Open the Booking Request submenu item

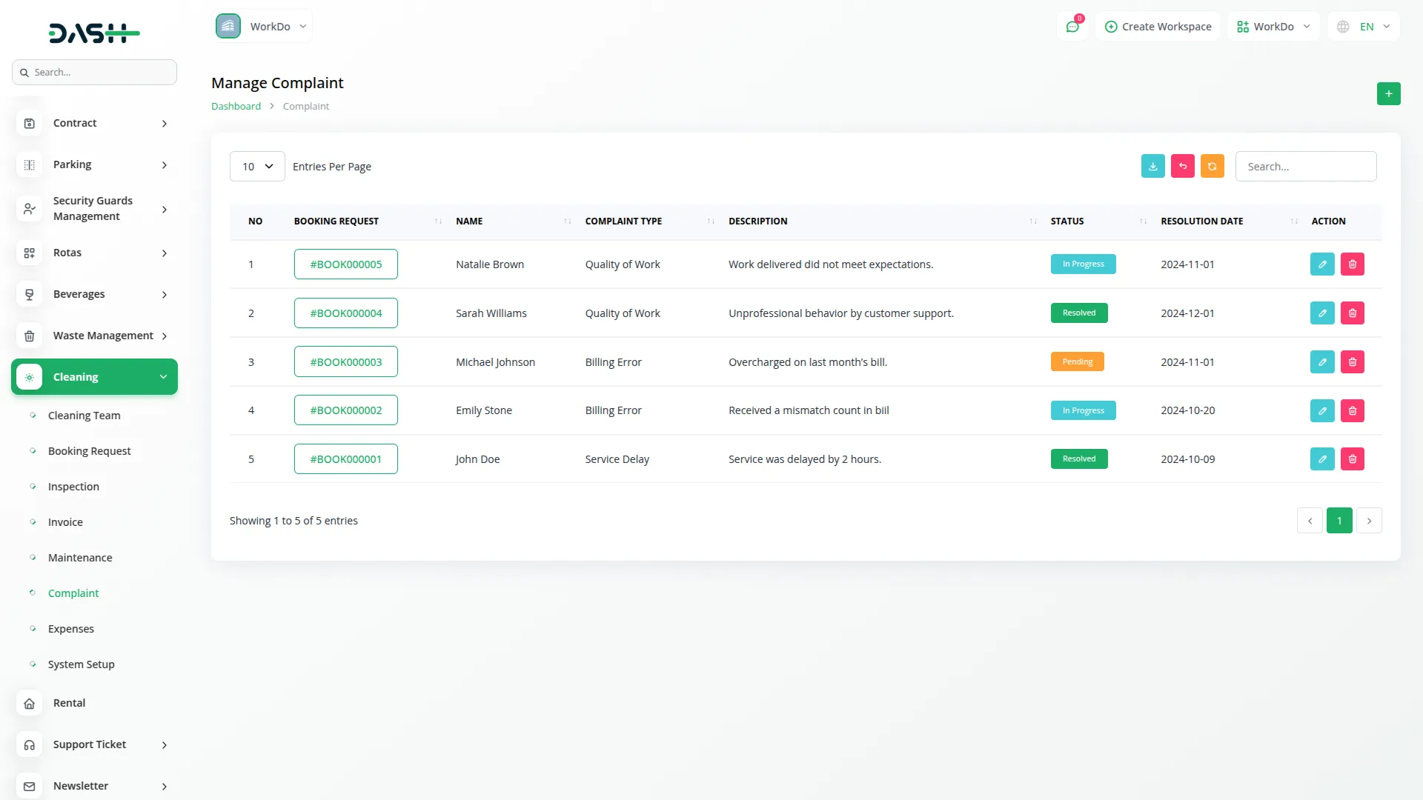[x=89, y=451]
